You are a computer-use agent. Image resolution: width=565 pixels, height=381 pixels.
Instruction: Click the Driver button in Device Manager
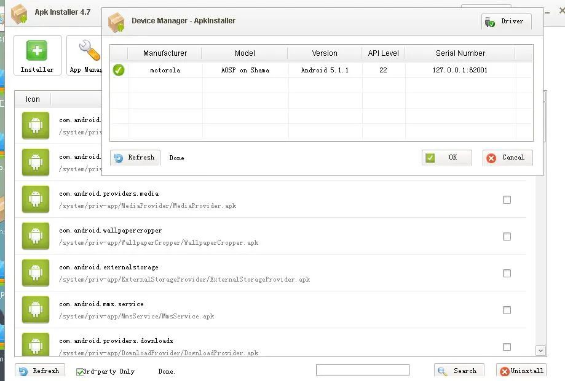coord(506,21)
